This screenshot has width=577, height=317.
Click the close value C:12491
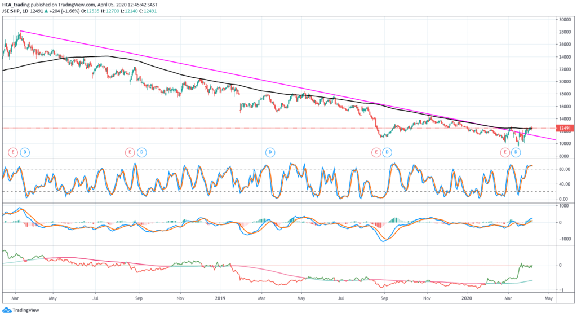tap(148, 11)
